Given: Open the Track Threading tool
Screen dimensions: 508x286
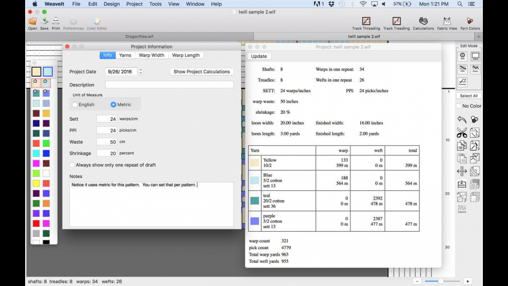Looking at the screenshot, I should [365, 22].
